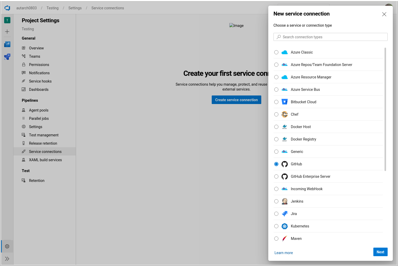The height and width of the screenshot is (266, 398).
Task: Click the Docker Registry whale icon
Action: coord(285,139)
